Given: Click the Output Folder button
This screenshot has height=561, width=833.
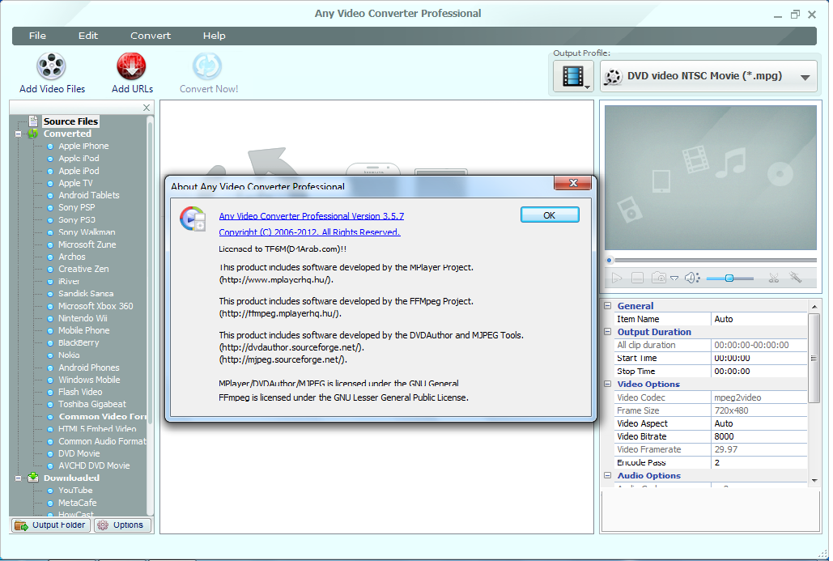Looking at the screenshot, I should tap(49, 525).
